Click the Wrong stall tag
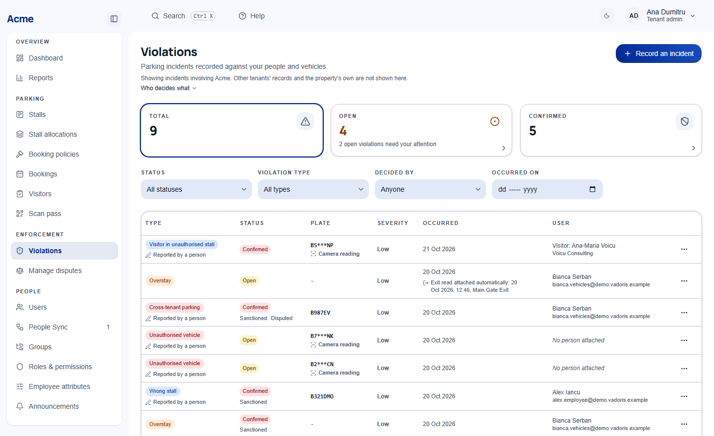The width and height of the screenshot is (714, 436). click(163, 391)
